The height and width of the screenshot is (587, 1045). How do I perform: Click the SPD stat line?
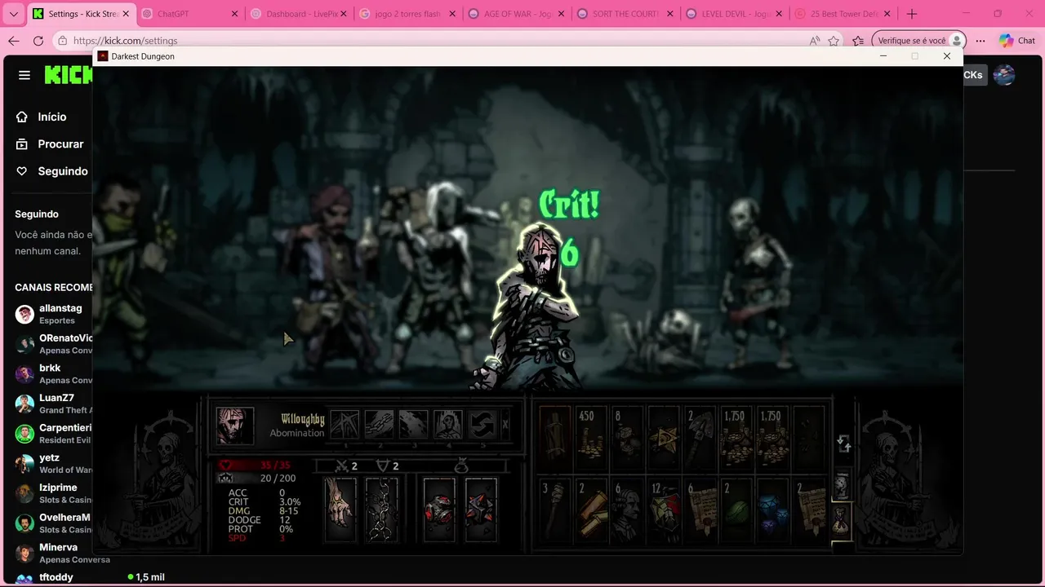point(256,538)
